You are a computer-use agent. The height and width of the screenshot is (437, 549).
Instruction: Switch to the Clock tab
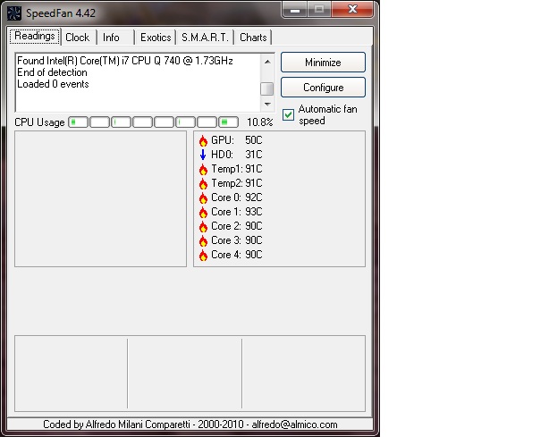tap(78, 38)
